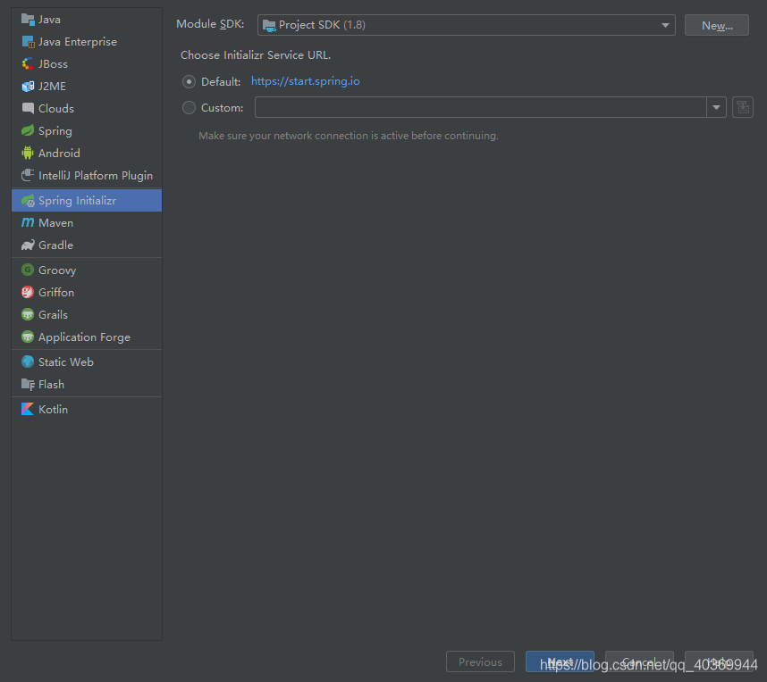Click the Kotlin K icon
The image size is (767, 682).
point(28,410)
